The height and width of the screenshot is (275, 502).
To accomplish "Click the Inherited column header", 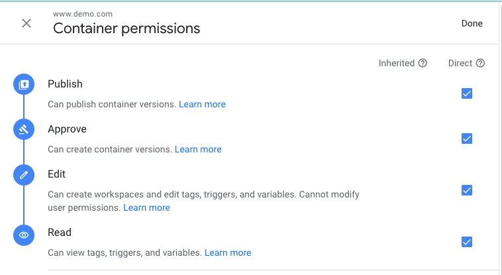I will pos(397,64).
